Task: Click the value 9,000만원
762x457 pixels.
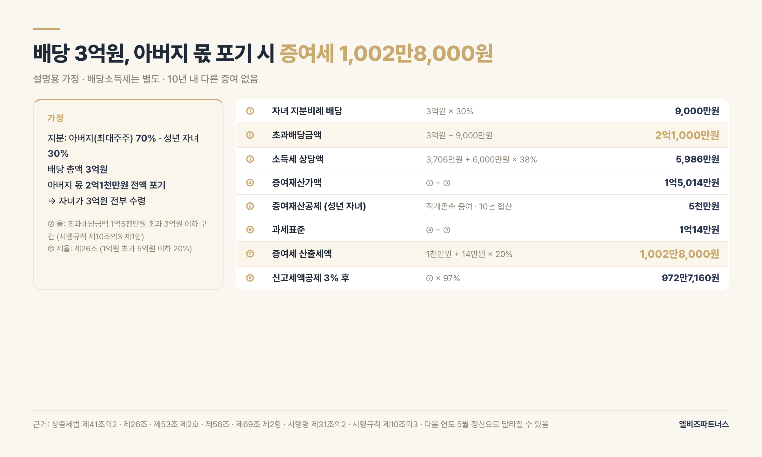Action: (697, 111)
